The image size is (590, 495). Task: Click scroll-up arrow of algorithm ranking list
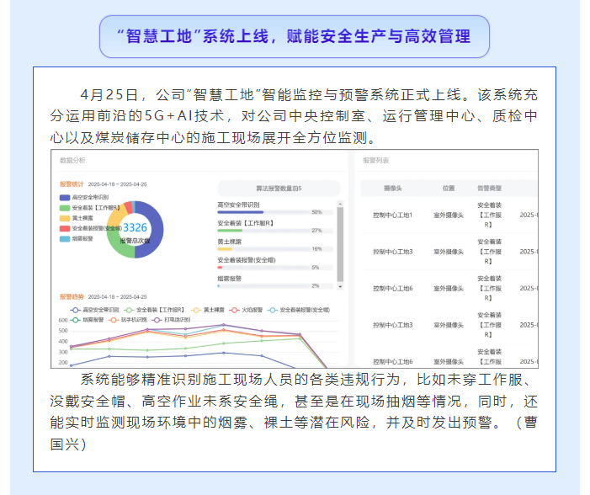point(340,205)
